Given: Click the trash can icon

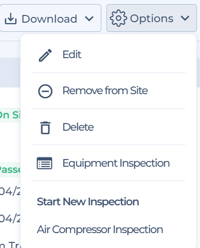Looking at the screenshot, I should point(45,128).
